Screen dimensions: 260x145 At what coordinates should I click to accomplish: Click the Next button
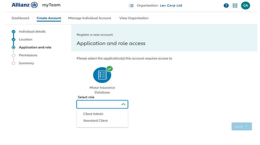(x=242, y=126)
